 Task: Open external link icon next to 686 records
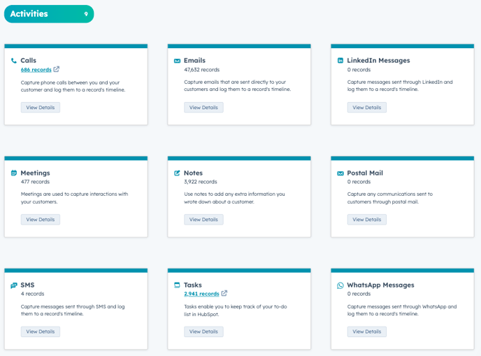point(57,69)
